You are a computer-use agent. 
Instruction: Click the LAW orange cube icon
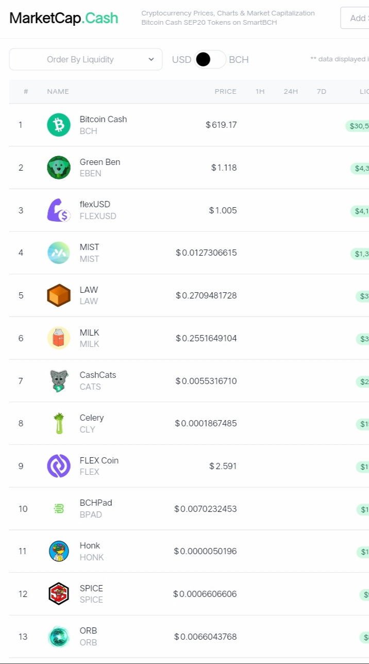(59, 295)
